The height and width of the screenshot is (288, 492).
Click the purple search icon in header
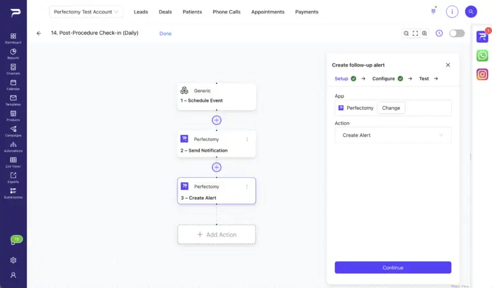coord(471,12)
